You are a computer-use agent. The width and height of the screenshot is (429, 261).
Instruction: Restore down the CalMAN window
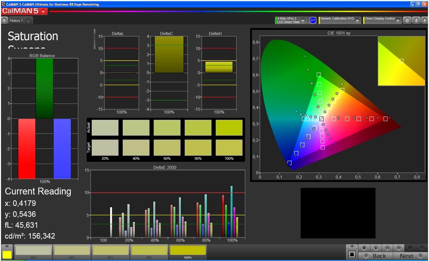419,4
